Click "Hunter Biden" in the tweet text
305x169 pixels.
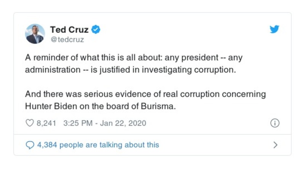pos(50,106)
